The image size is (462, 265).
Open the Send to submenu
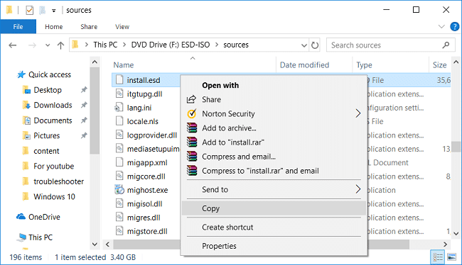click(x=274, y=189)
